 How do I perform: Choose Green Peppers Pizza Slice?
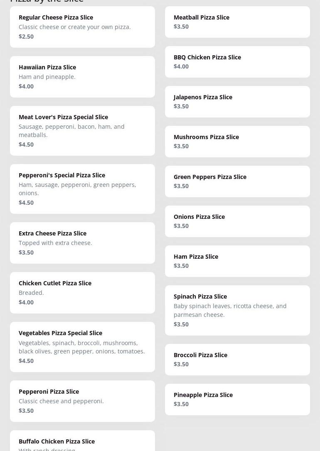coord(237,181)
